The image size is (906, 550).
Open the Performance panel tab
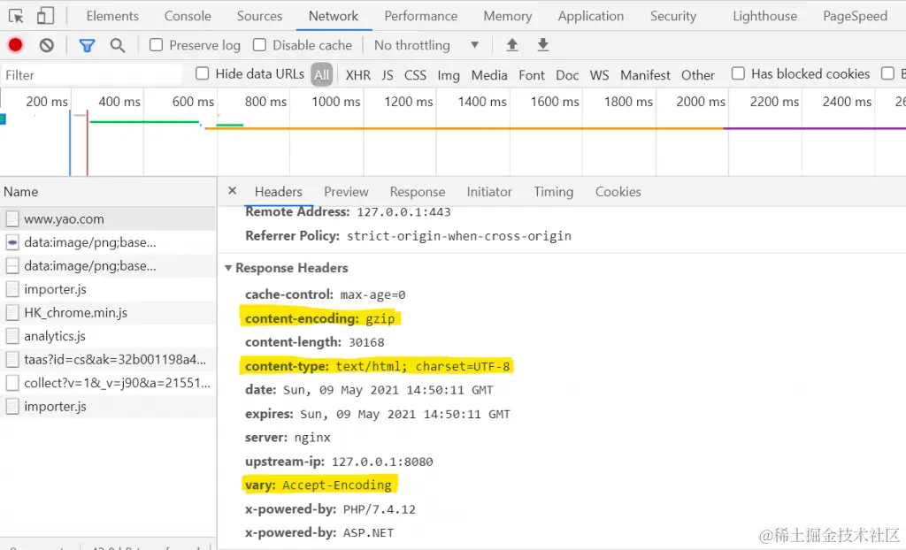coord(420,16)
